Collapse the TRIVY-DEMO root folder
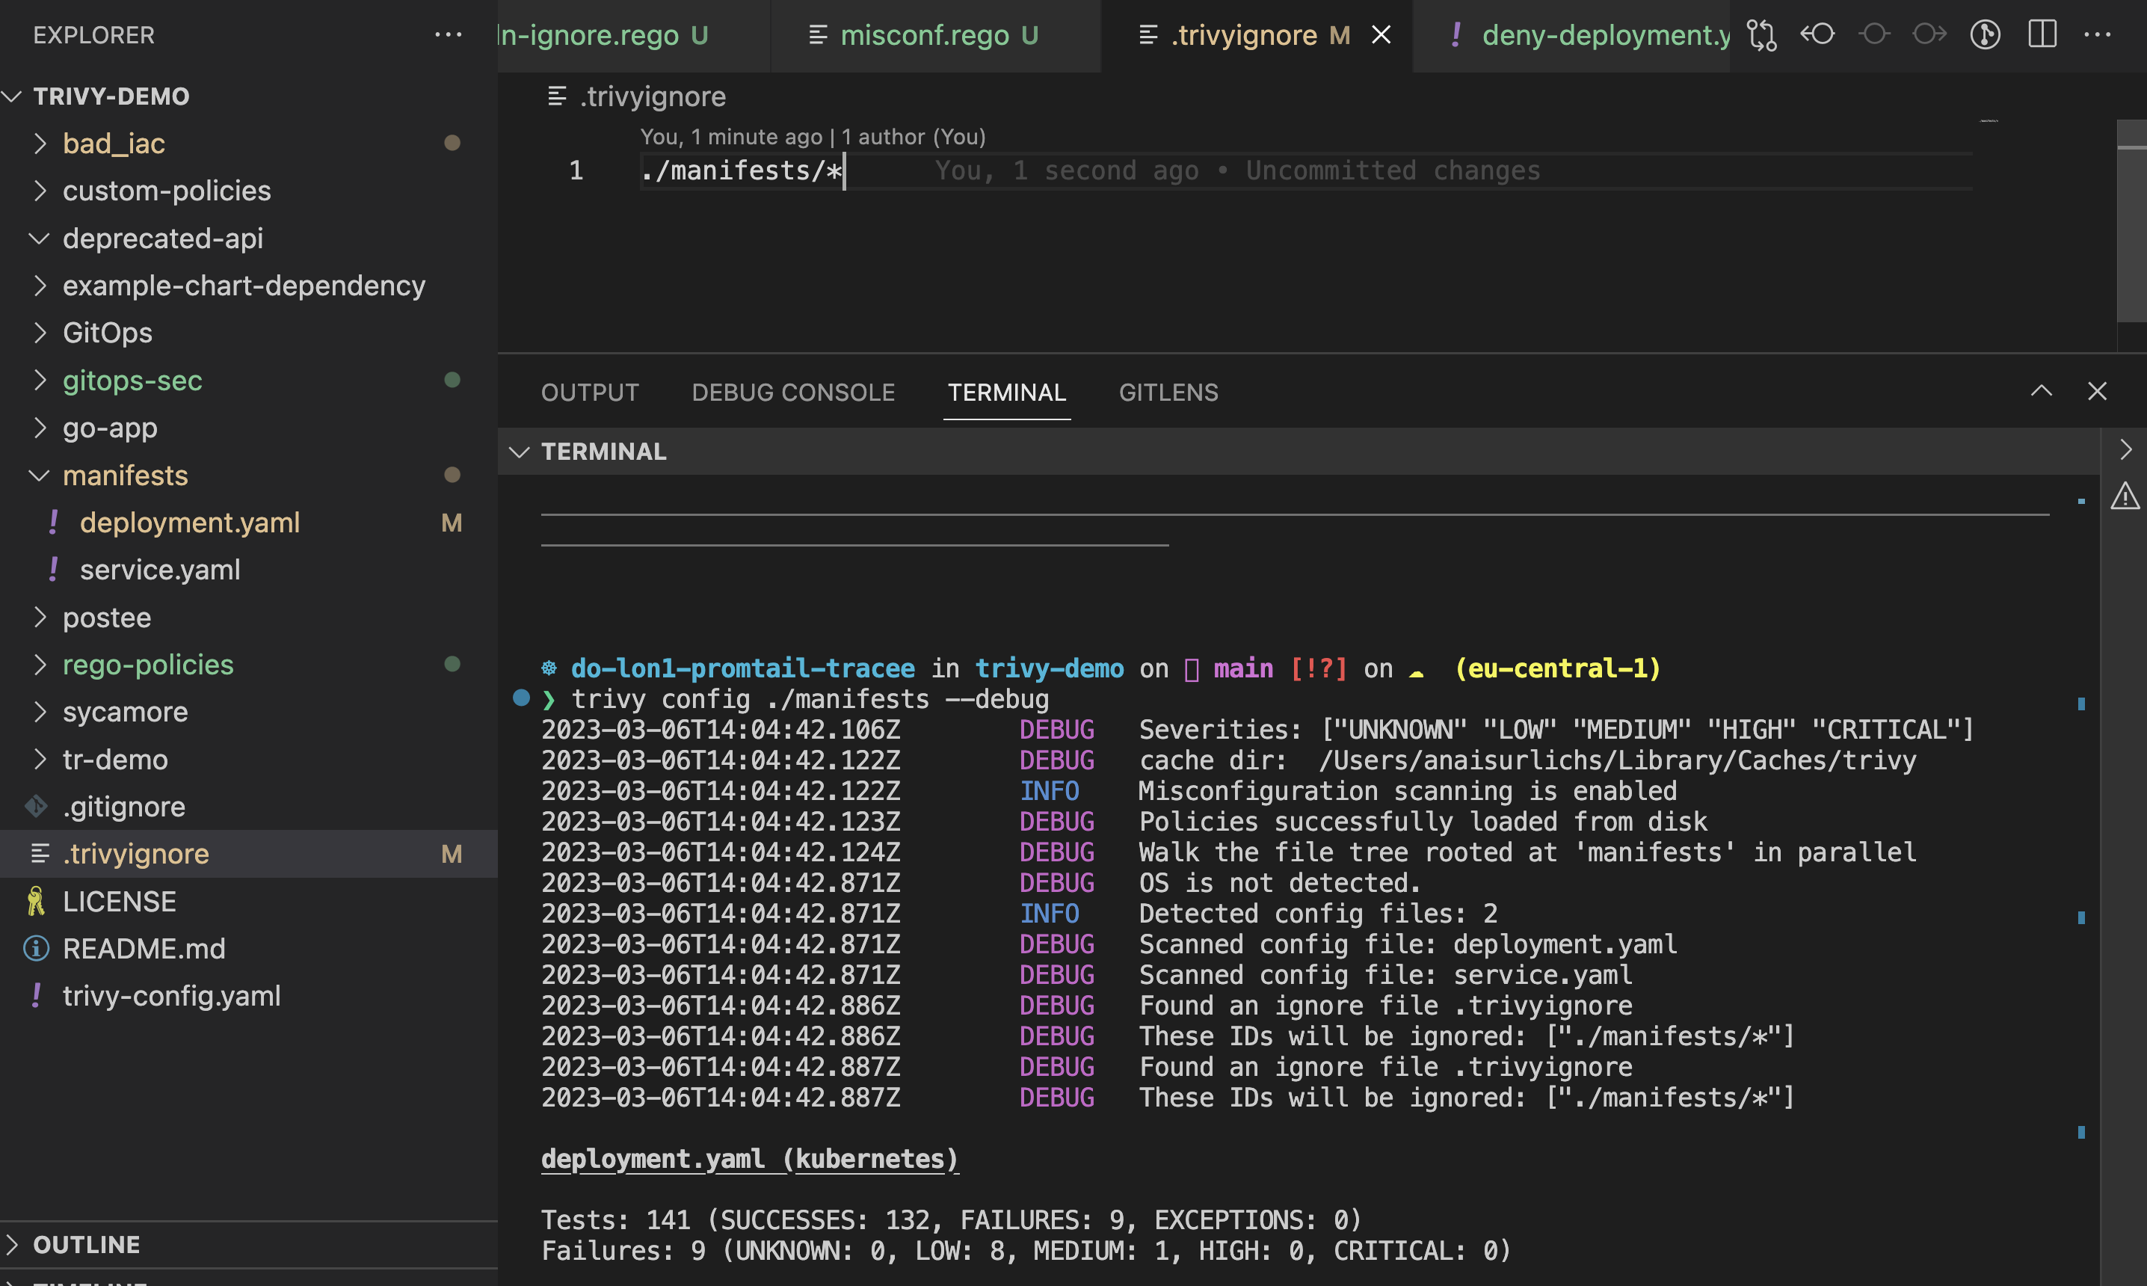Screen dimensions: 2147x1286 pyautogui.click(x=247, y=96)
